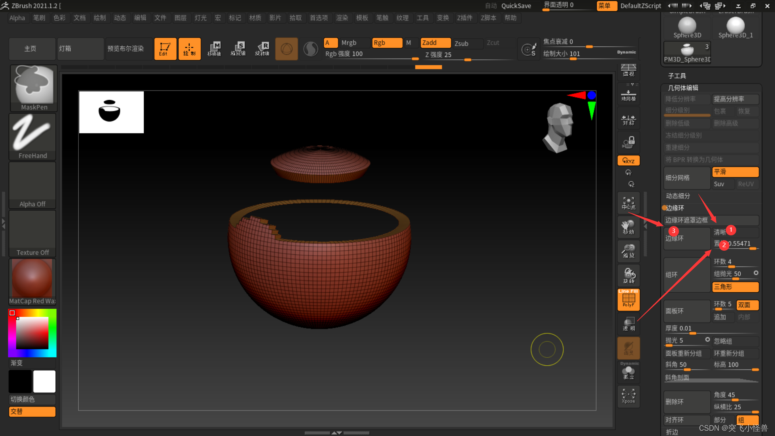Activate the Move gizmo tool

(x=214, y=49)
